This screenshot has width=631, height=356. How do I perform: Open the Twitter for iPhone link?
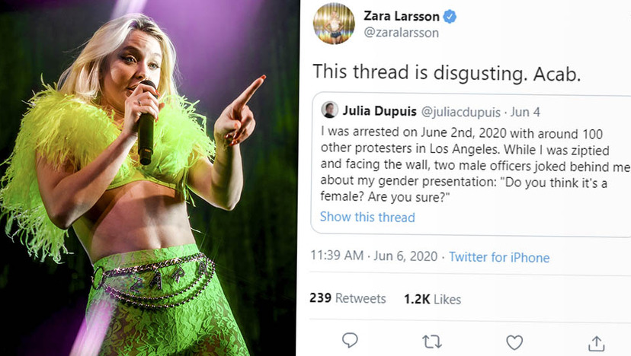(x=499, y=257)
